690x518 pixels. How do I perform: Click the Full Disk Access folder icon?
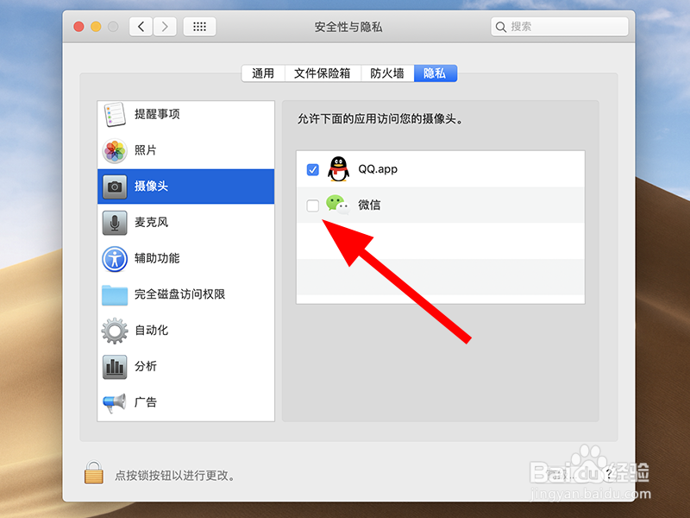115,295
